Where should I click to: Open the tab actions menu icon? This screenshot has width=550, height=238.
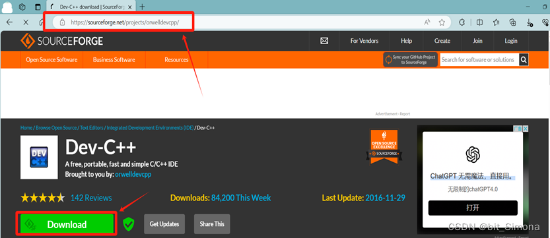38,7
